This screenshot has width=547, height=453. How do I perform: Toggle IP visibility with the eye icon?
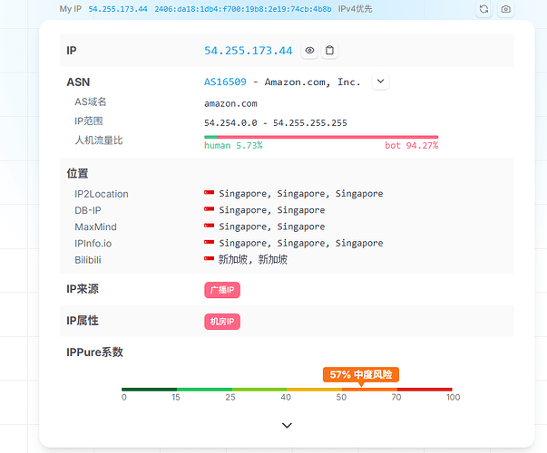point(309,51)
